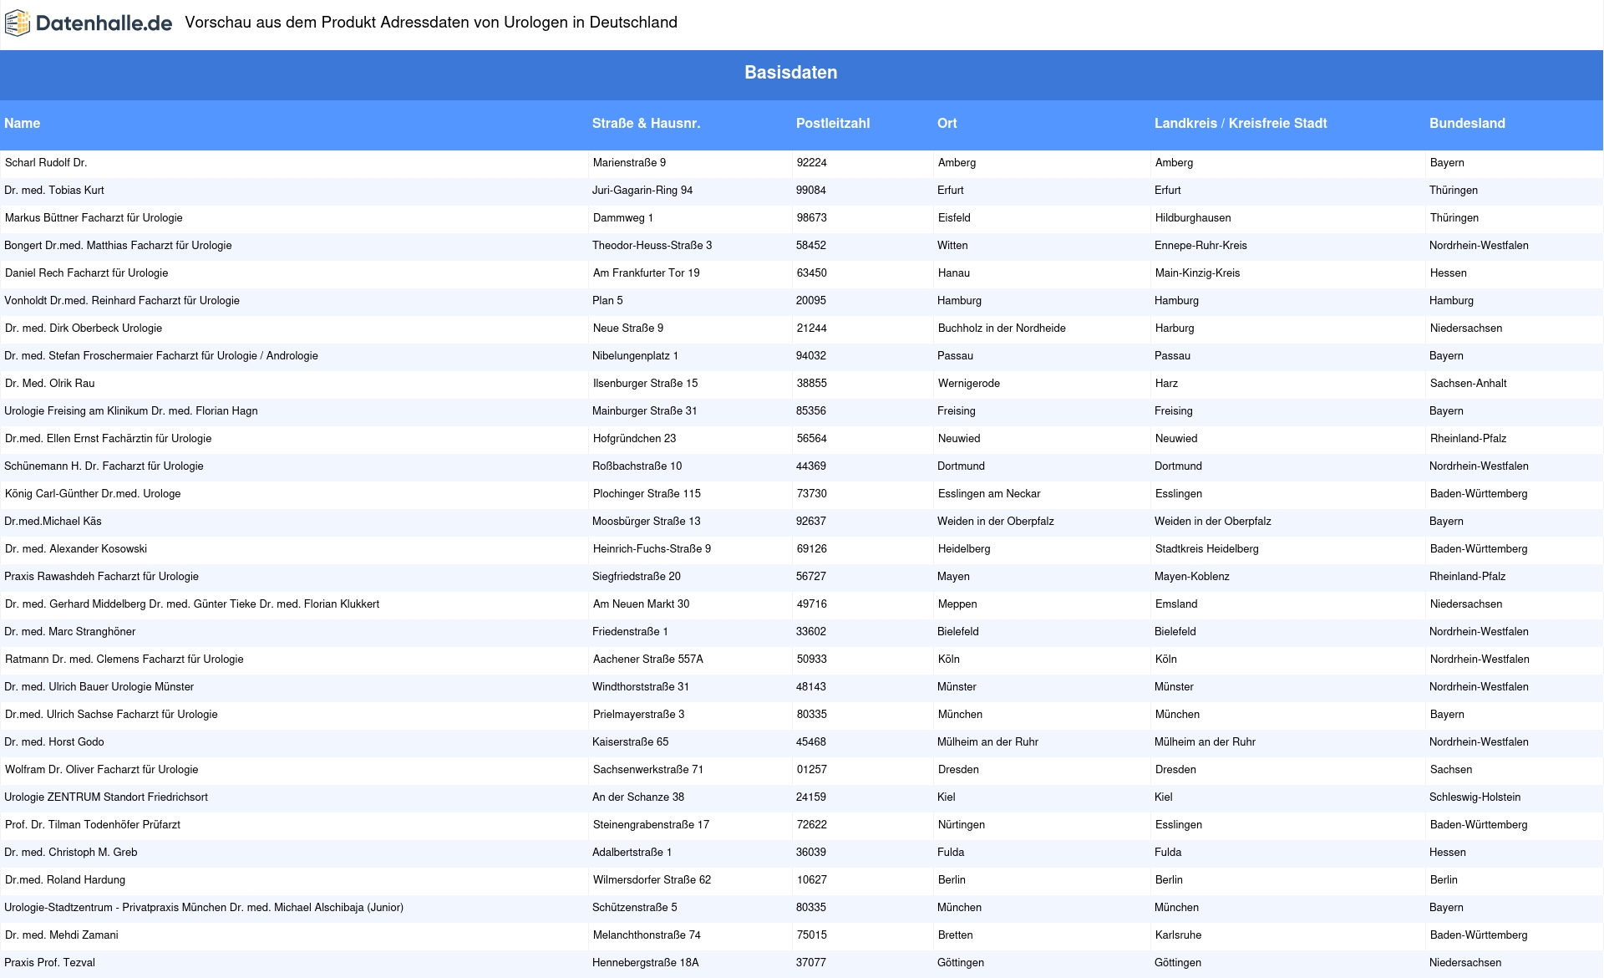
Task: Click the address Am Frankfurter Tor 19
Action: (x=647, y=273)
